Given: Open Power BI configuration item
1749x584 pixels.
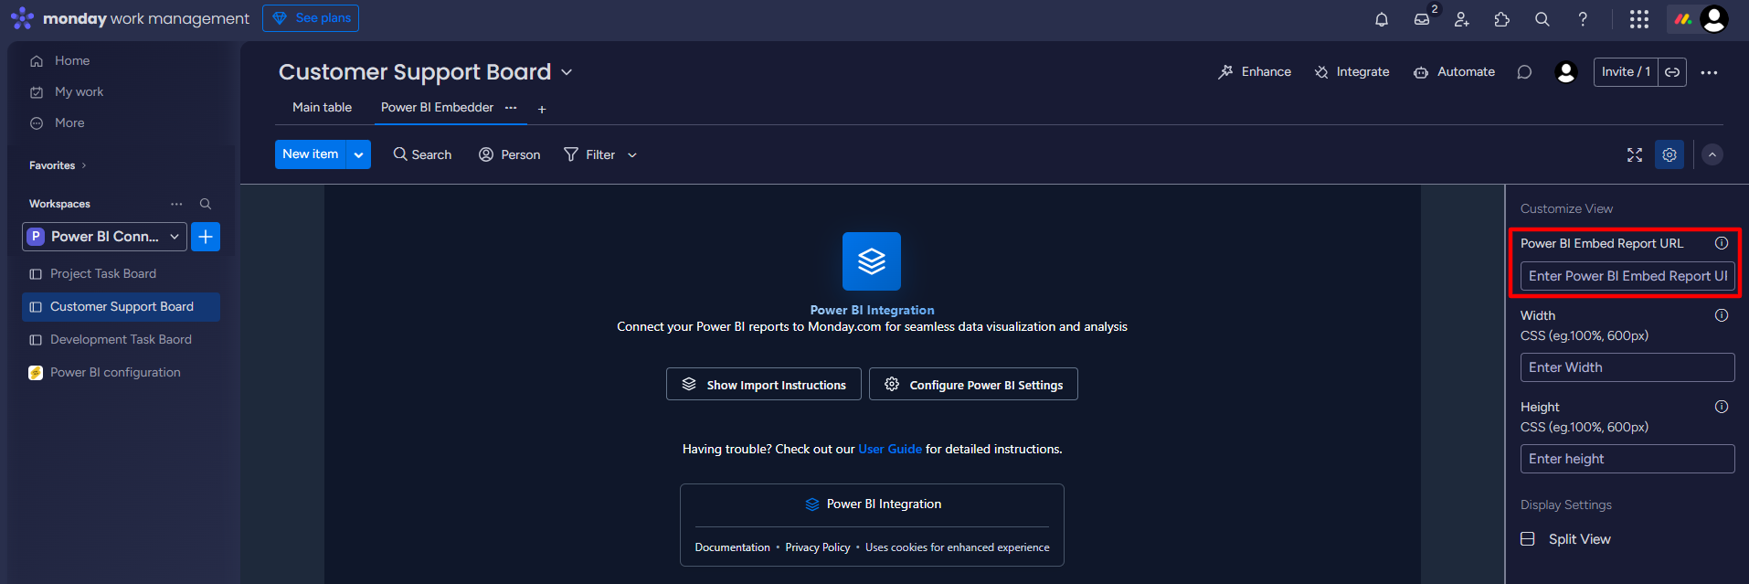Looking at the screenshot, I should [x=121, y=373].
